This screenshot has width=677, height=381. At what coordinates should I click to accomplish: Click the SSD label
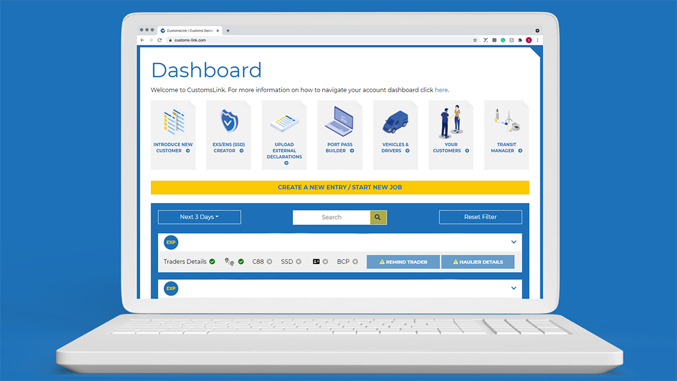pyautogui.click(x=287, y=261)
